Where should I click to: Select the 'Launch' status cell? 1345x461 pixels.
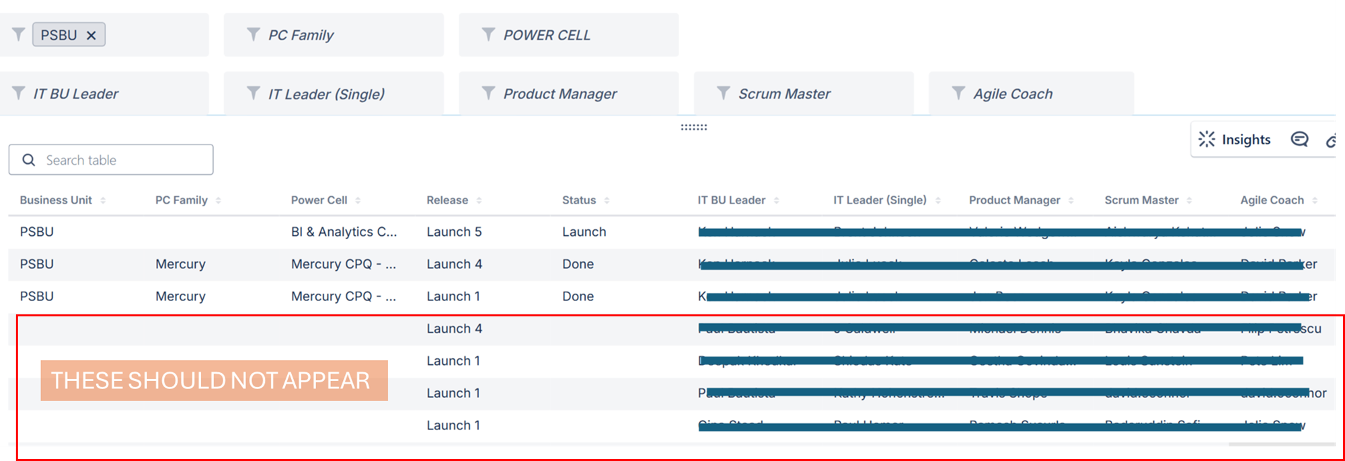click(584, 232)
